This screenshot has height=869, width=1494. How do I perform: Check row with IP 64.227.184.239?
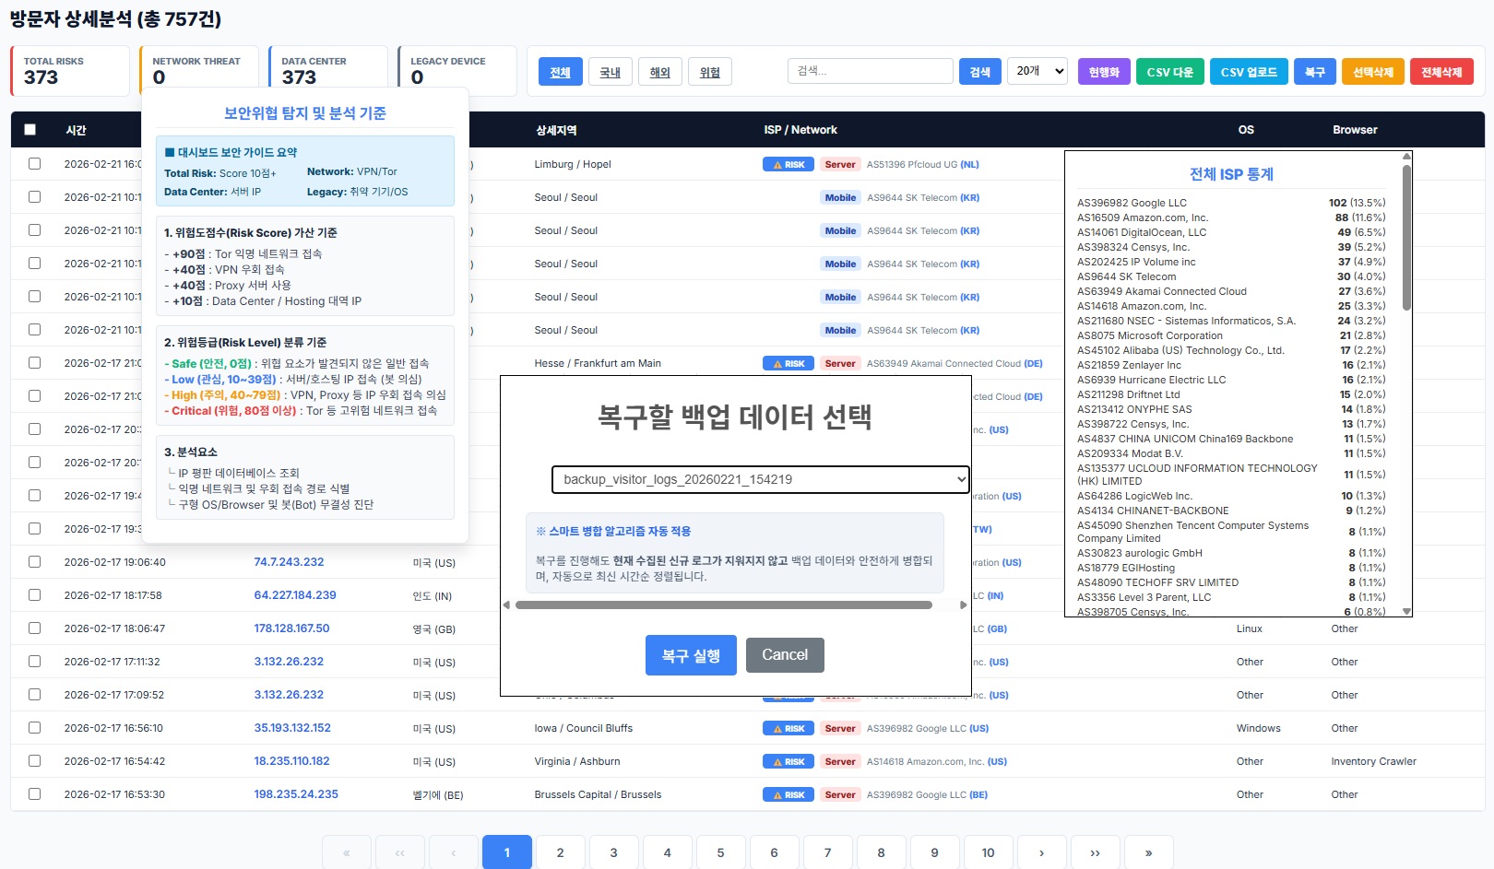[35, 595]
